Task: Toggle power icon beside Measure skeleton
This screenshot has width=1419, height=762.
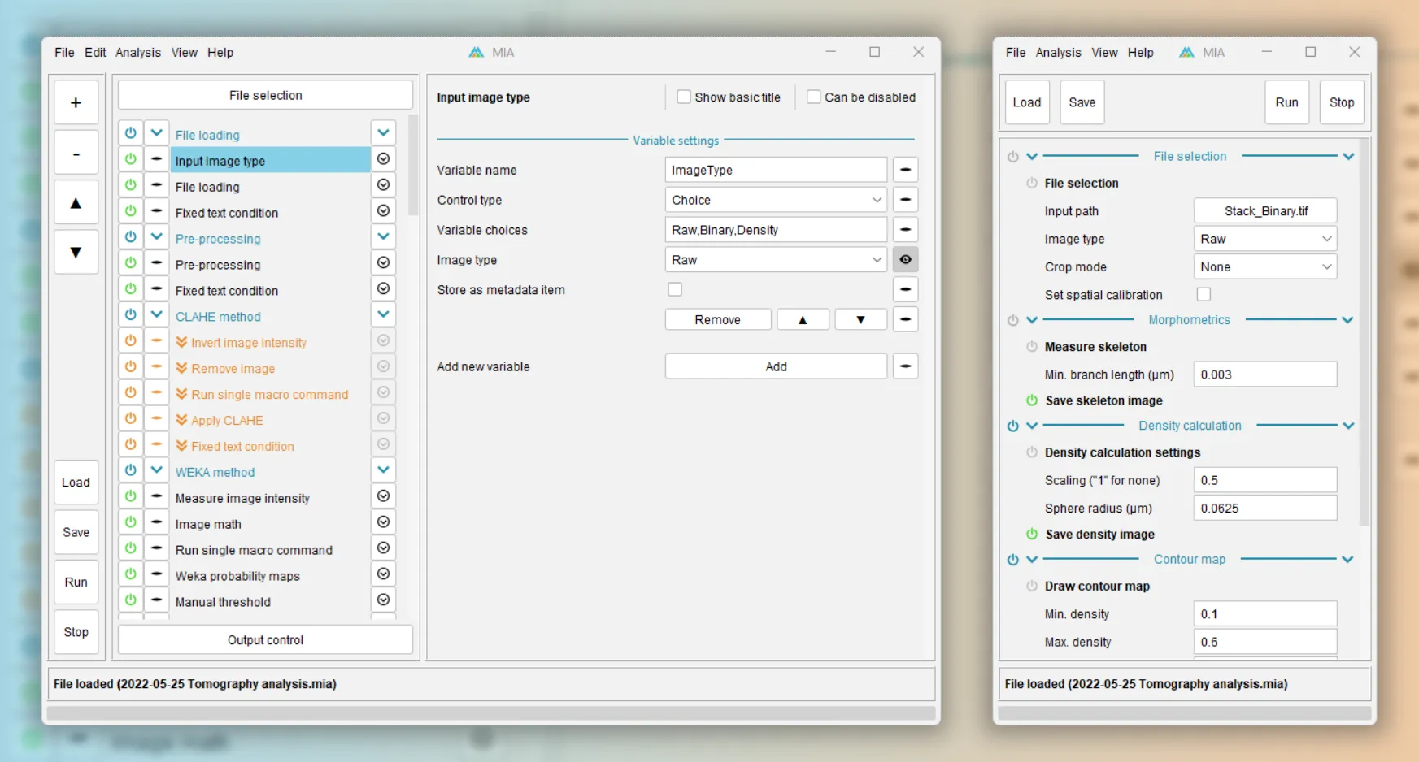Action: [x=1032, y=347]
